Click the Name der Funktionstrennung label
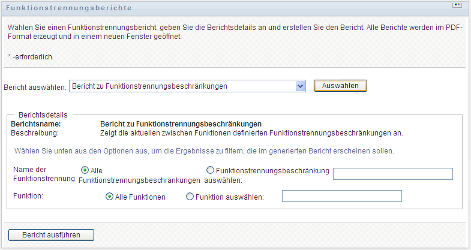This screenshot has height=250, width=471. pyautogui.click(x=43, y=174)
